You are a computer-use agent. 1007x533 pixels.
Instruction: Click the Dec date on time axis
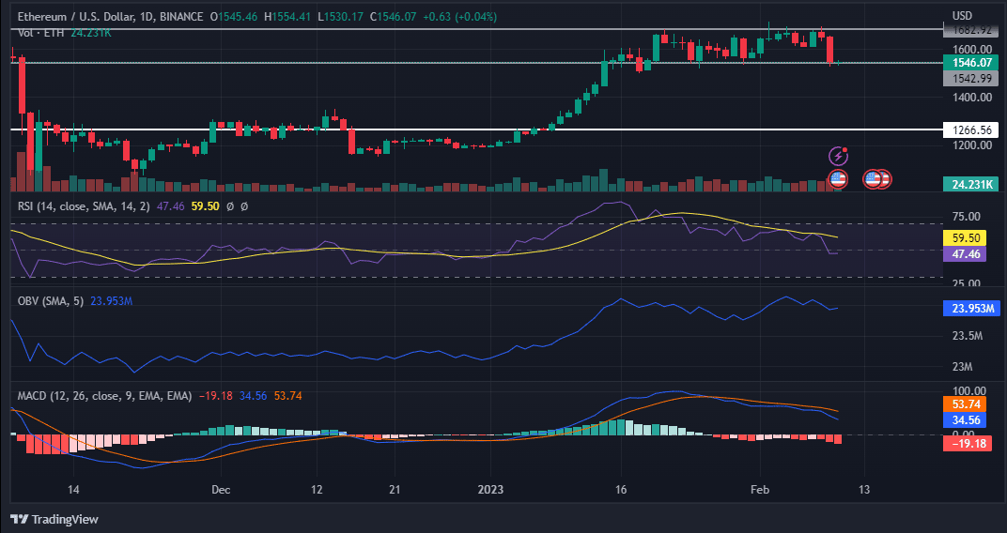221,490
